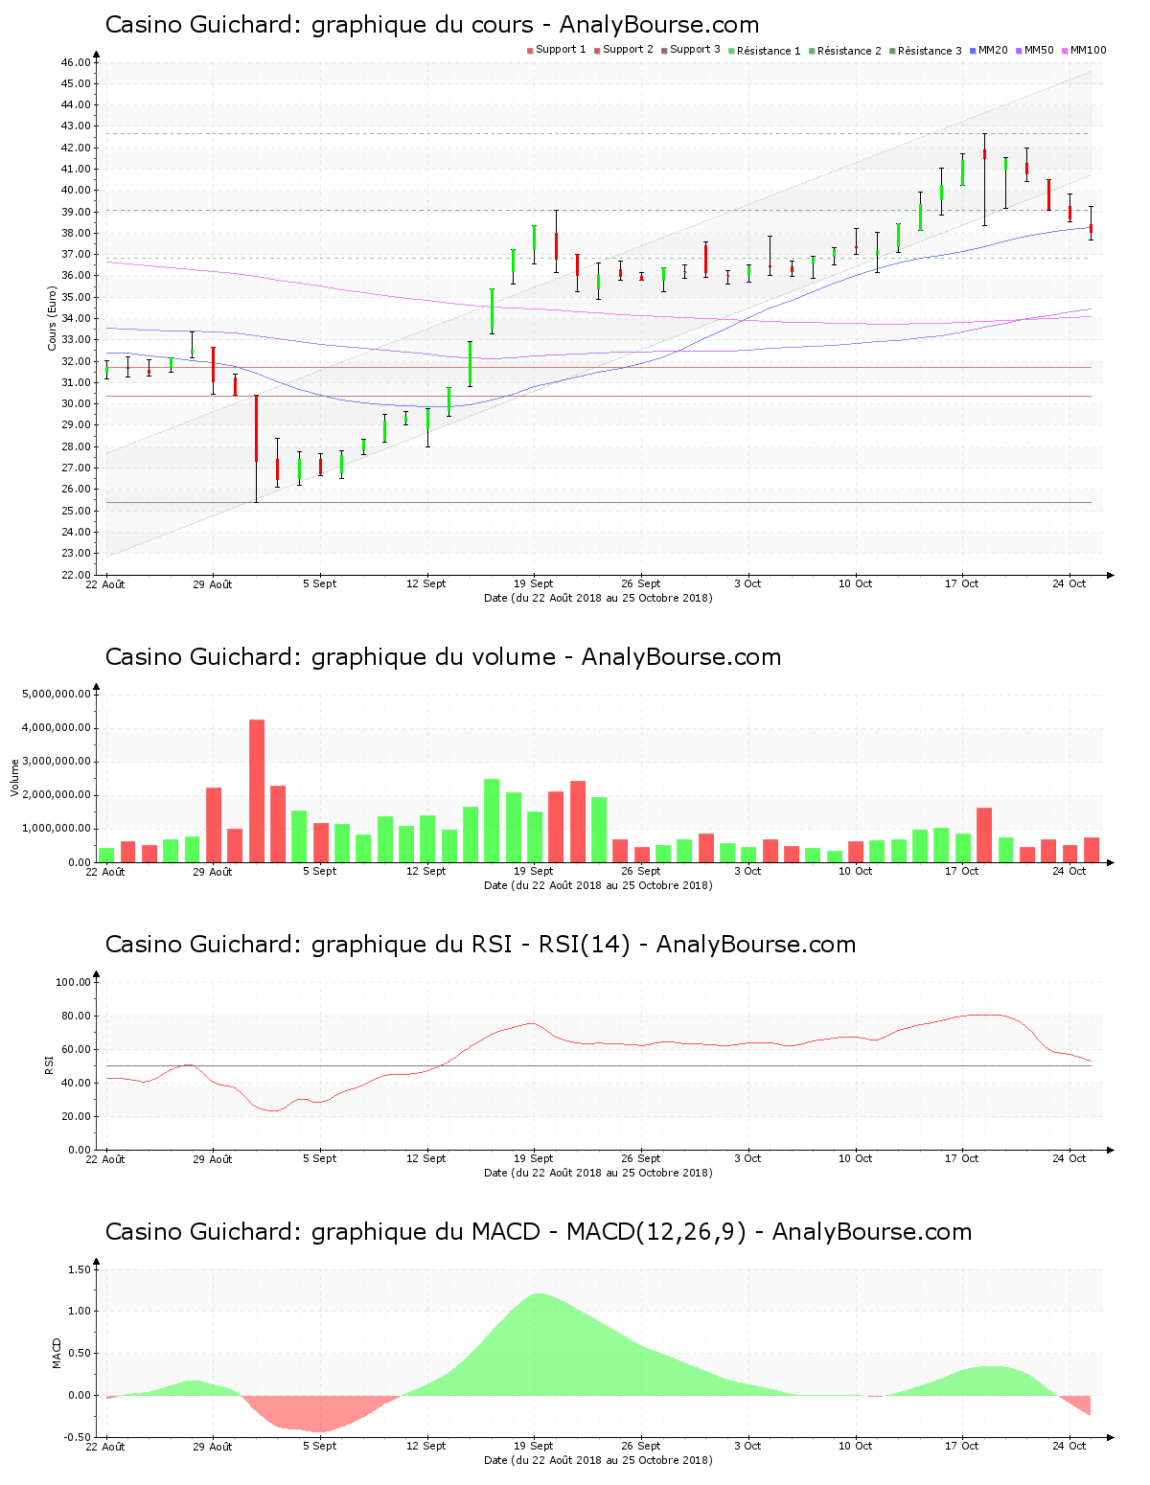Click the MACD chart date range caption
Viewport: 1150px width, 1485px height.
click(x=598, y=1460)
